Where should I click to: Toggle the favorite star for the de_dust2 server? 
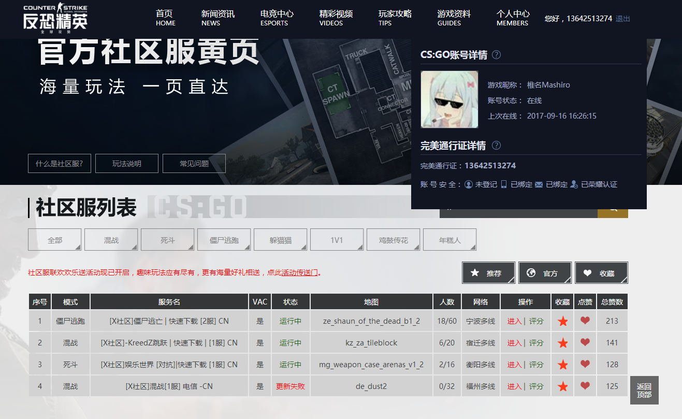pyautogui.click(x=562, y=386)
